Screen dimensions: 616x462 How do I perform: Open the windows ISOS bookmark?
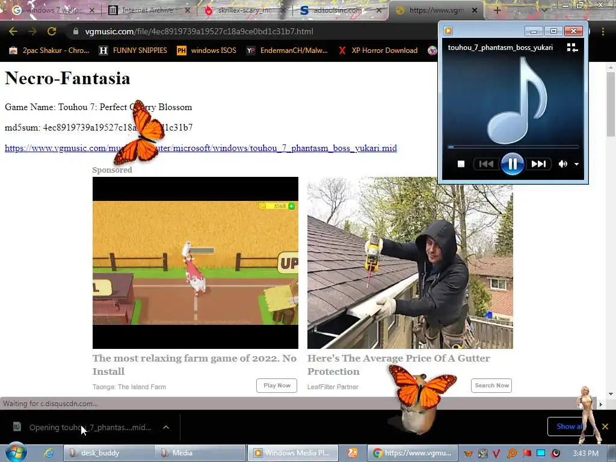click(207, 51)
